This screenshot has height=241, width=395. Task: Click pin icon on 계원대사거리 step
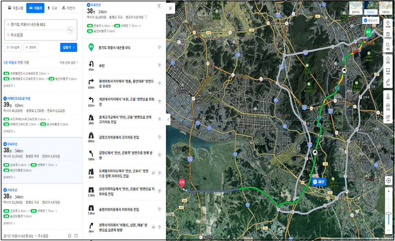pos(160,101)
